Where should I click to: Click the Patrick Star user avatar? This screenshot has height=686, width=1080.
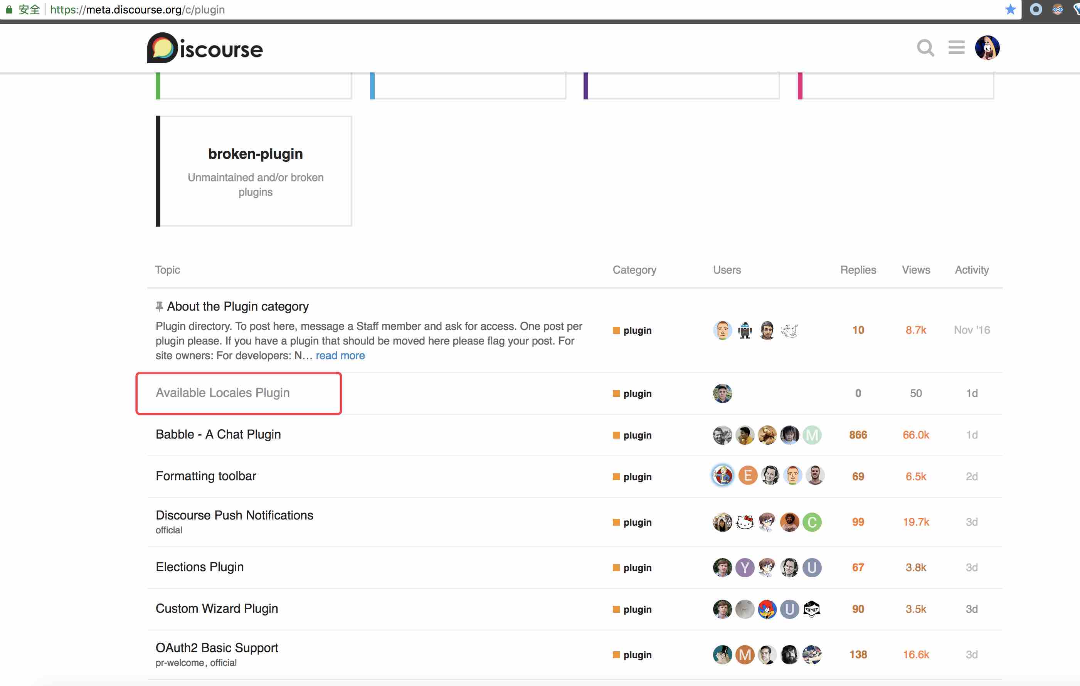tap(987, 47)
